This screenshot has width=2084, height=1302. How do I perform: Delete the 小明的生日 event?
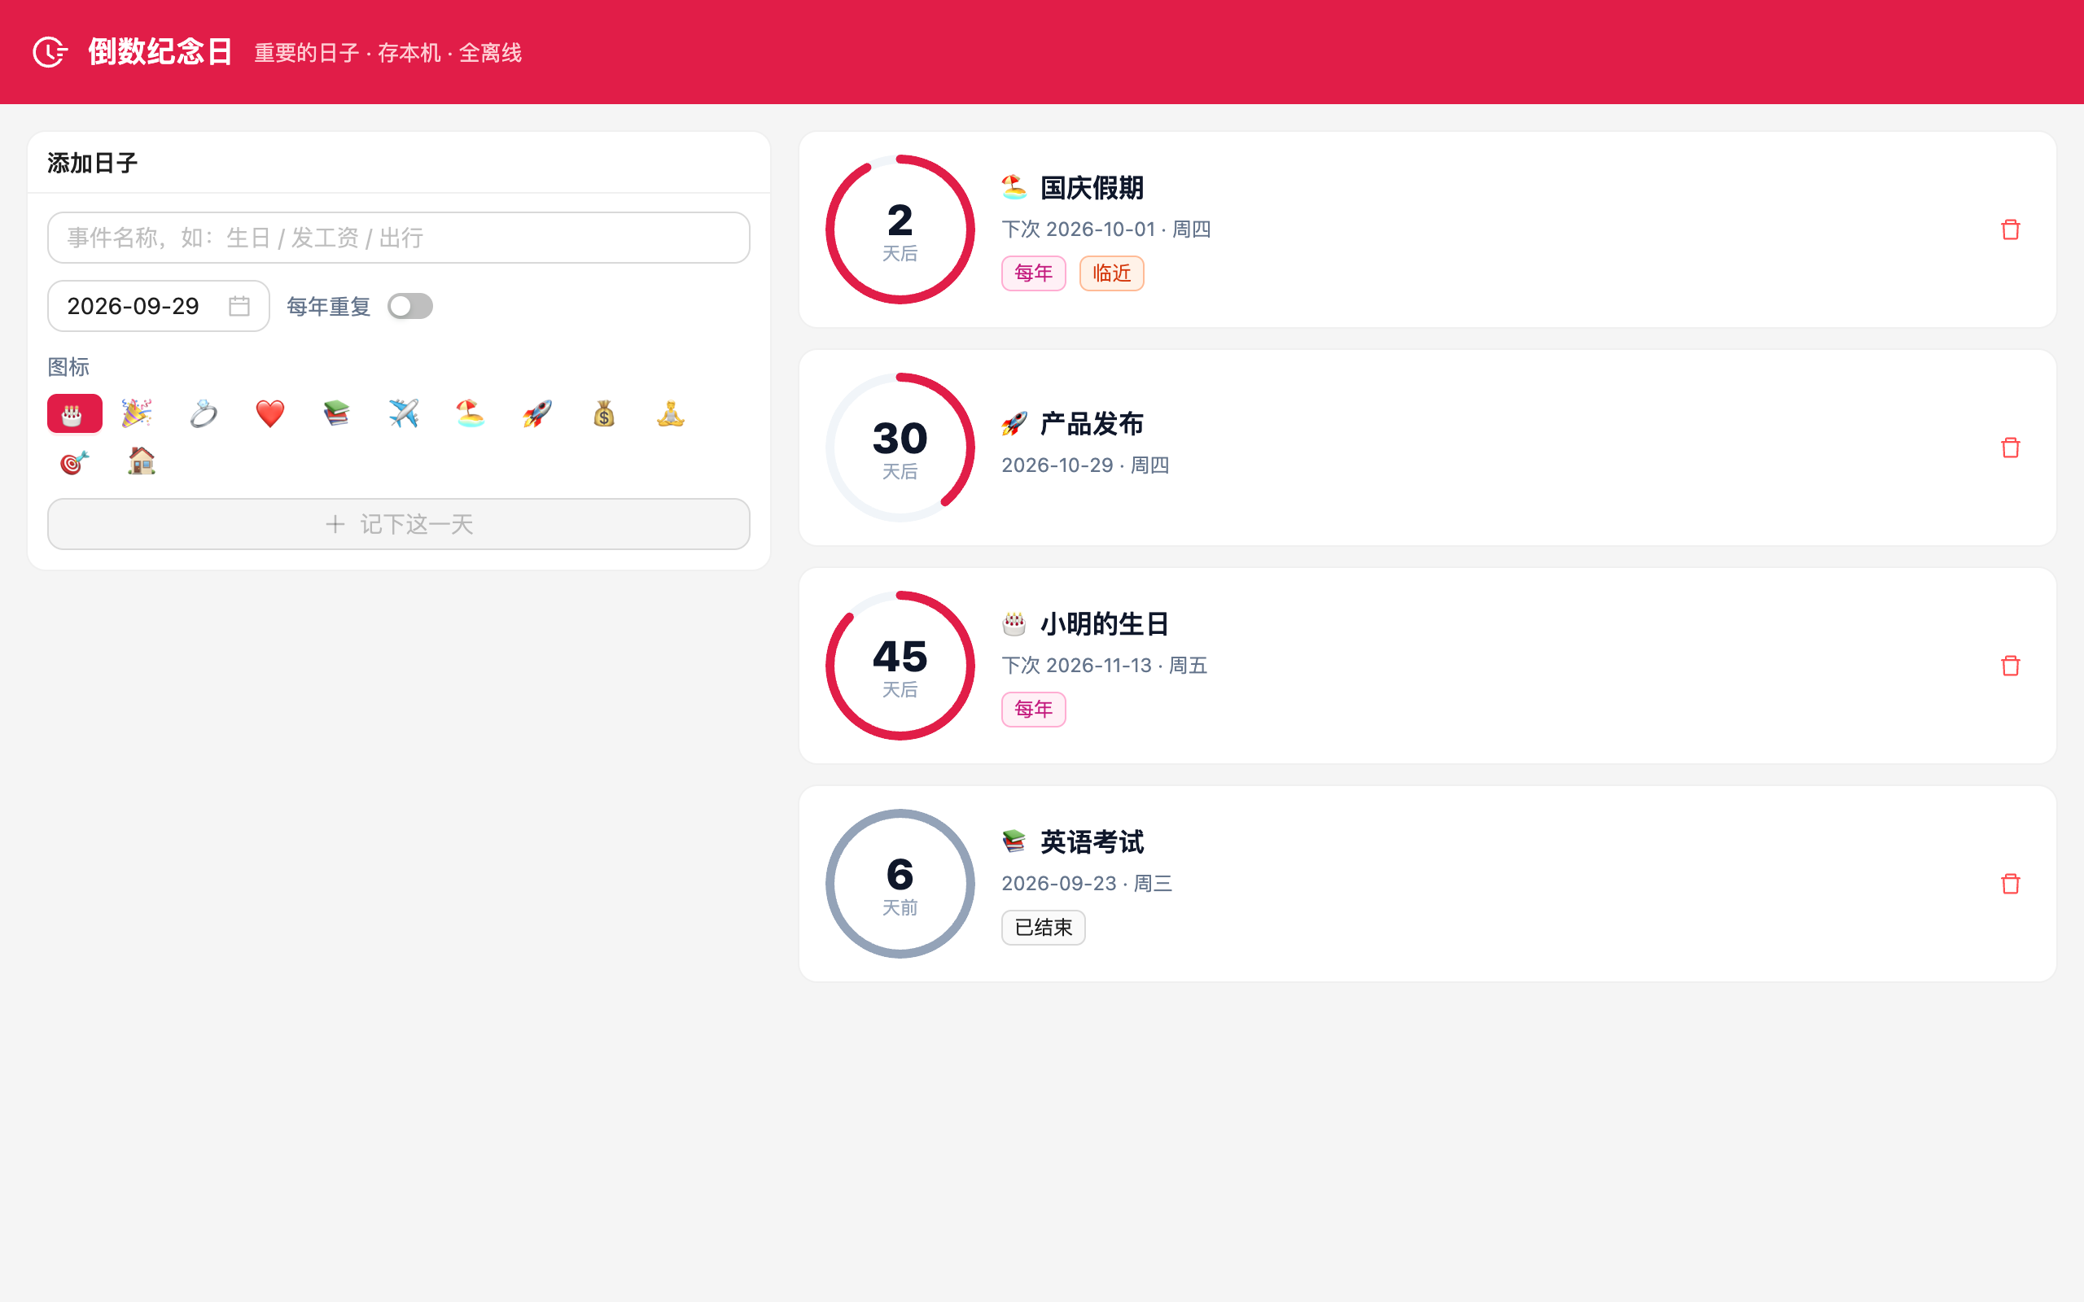click(2010, 666)
